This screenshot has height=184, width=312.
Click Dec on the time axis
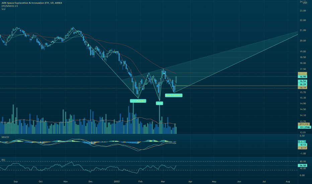(90, 181)
